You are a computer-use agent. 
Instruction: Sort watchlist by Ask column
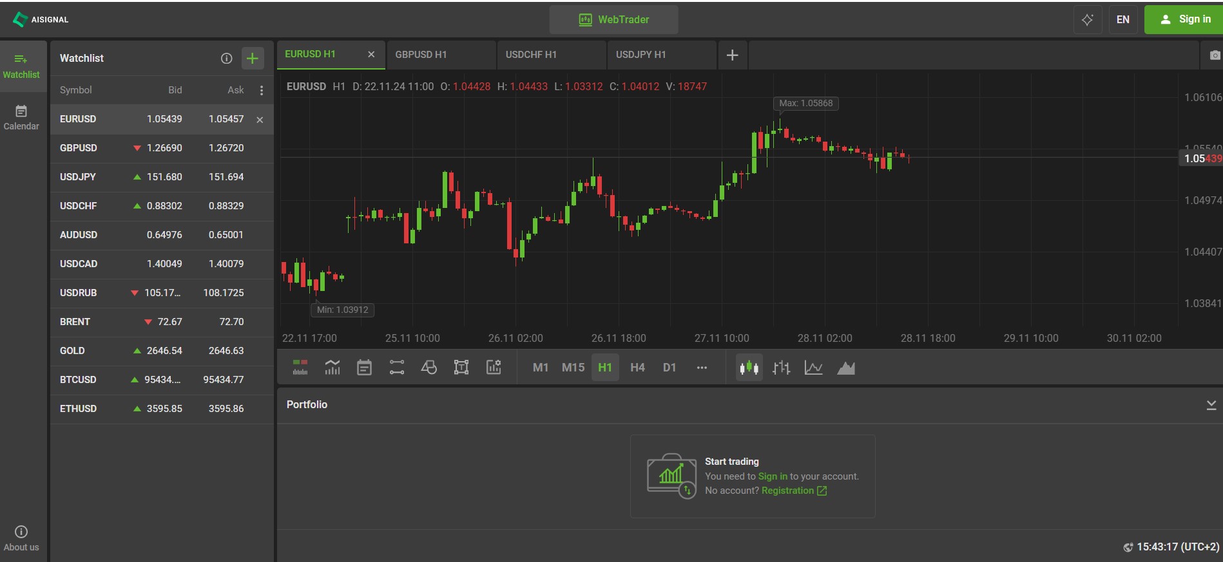coord(236,90)
